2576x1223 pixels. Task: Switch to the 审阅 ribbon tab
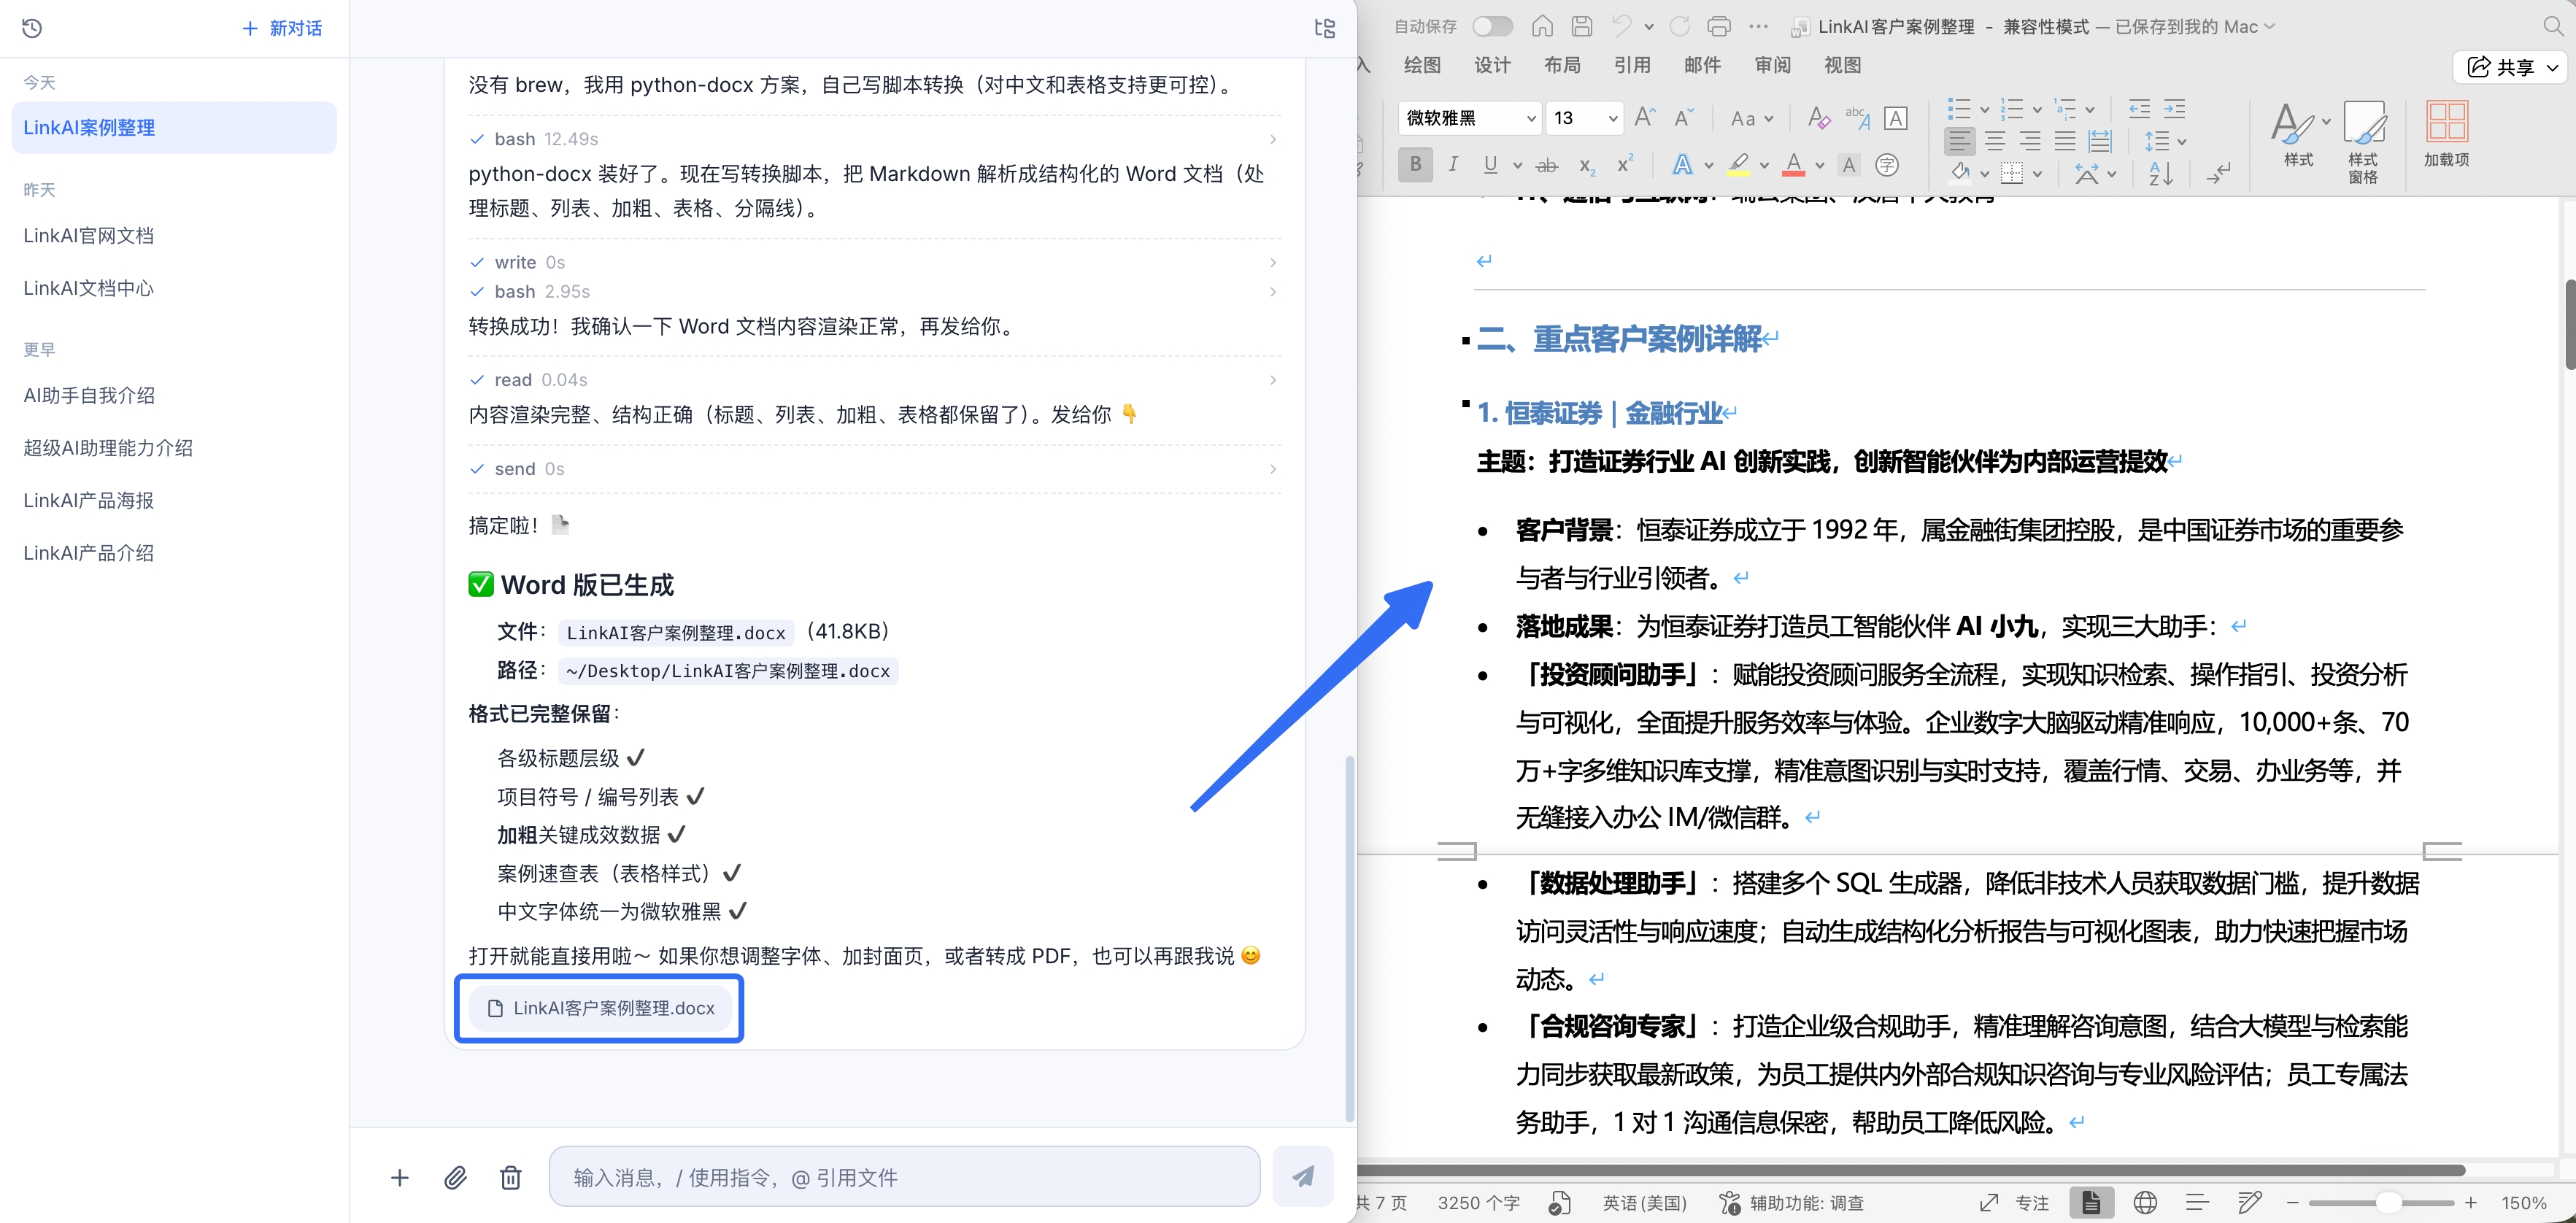click(x=1772, y=65)
